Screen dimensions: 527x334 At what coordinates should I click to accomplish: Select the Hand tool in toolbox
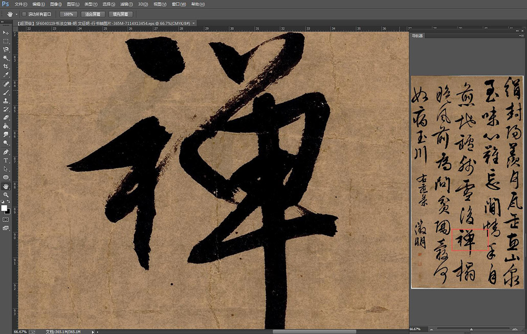click(x=6, y=187)
